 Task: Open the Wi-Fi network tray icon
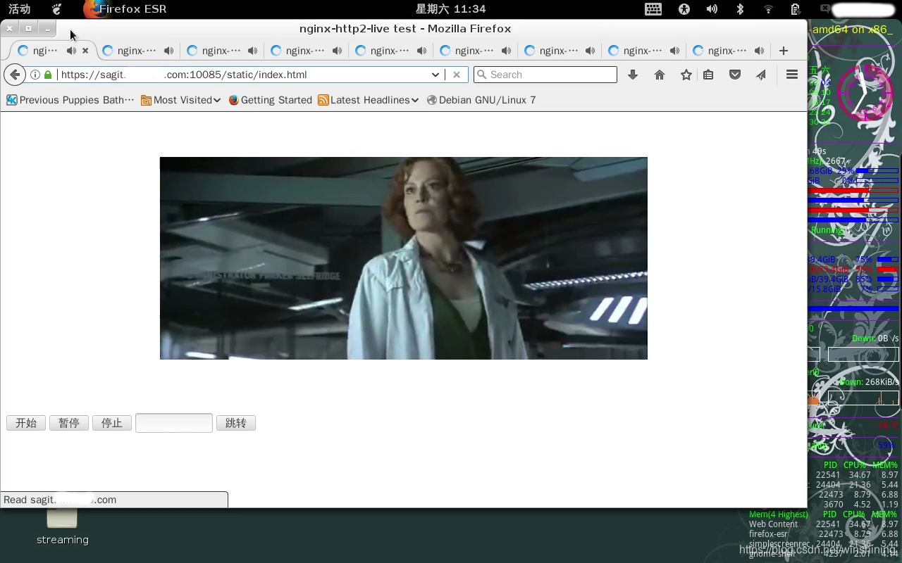pyautogui.click(x=768, y=9)
